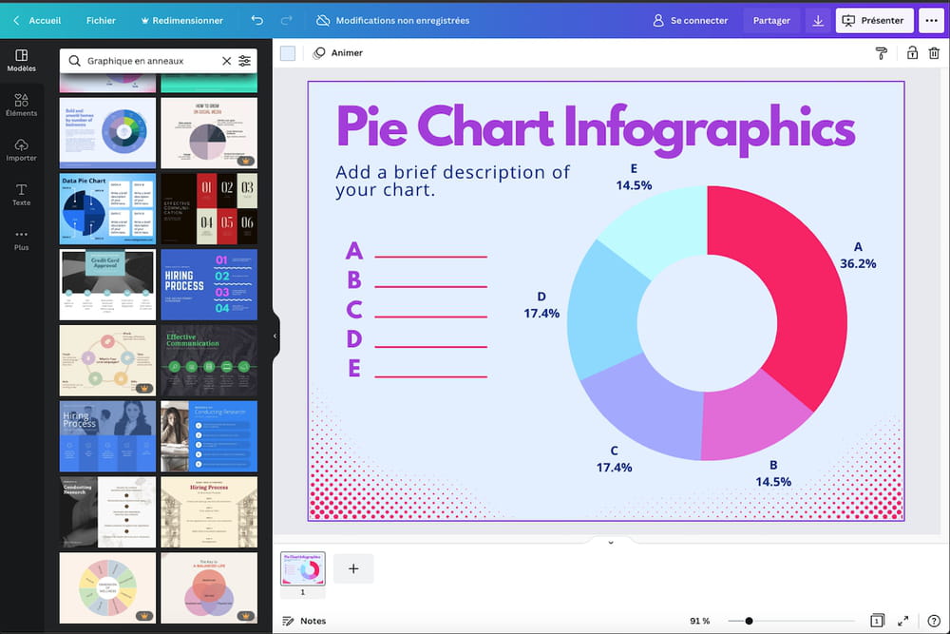Open the Fichier menu
Screen dimensions: 950x634
[101, 20]
